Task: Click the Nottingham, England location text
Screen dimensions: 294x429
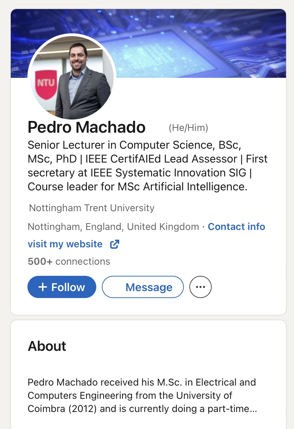Action: 113,227
